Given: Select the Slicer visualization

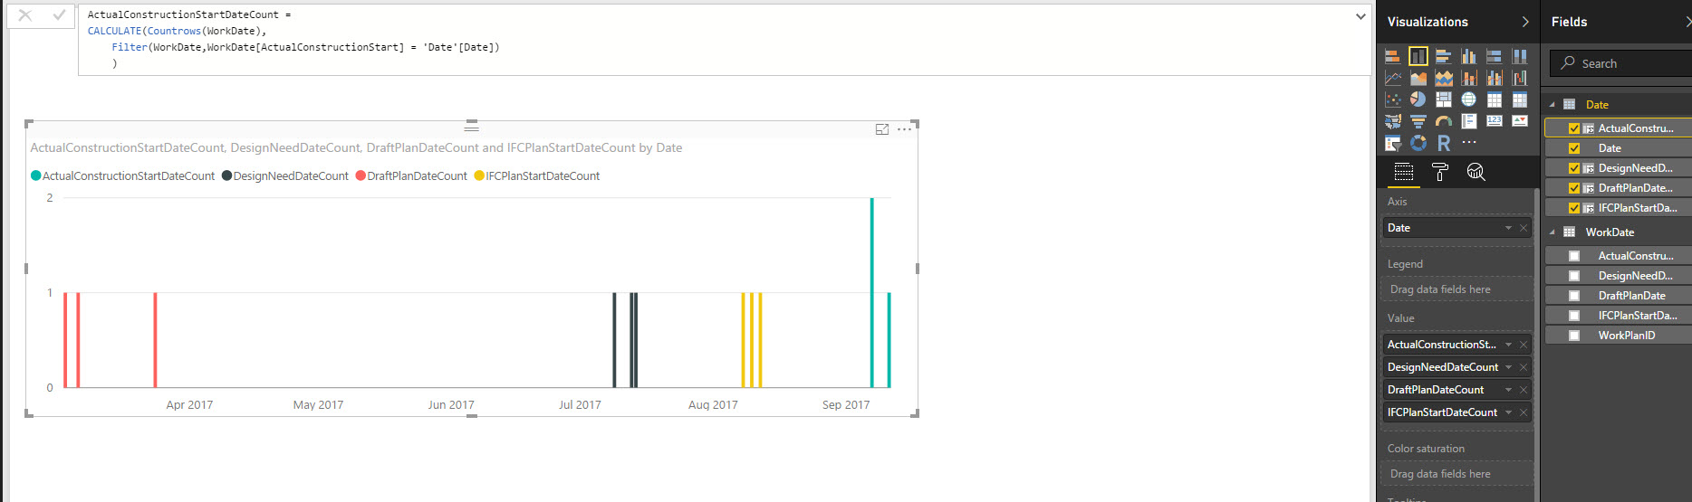Looking at the screenshot, I should point(1393,143).
